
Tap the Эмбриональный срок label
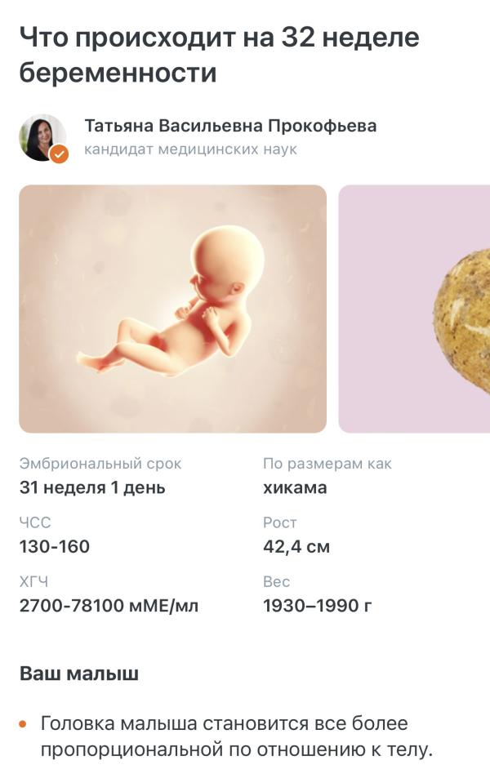click(100, 464)
